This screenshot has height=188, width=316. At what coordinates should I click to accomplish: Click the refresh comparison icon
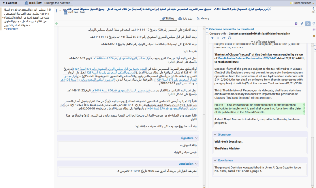coord(229,38)
